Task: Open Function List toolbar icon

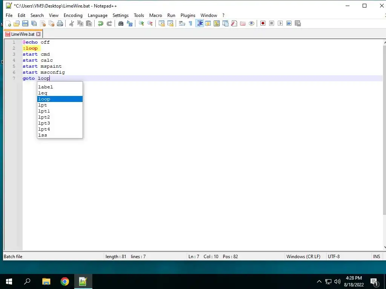Action: [x=234, y=24]
